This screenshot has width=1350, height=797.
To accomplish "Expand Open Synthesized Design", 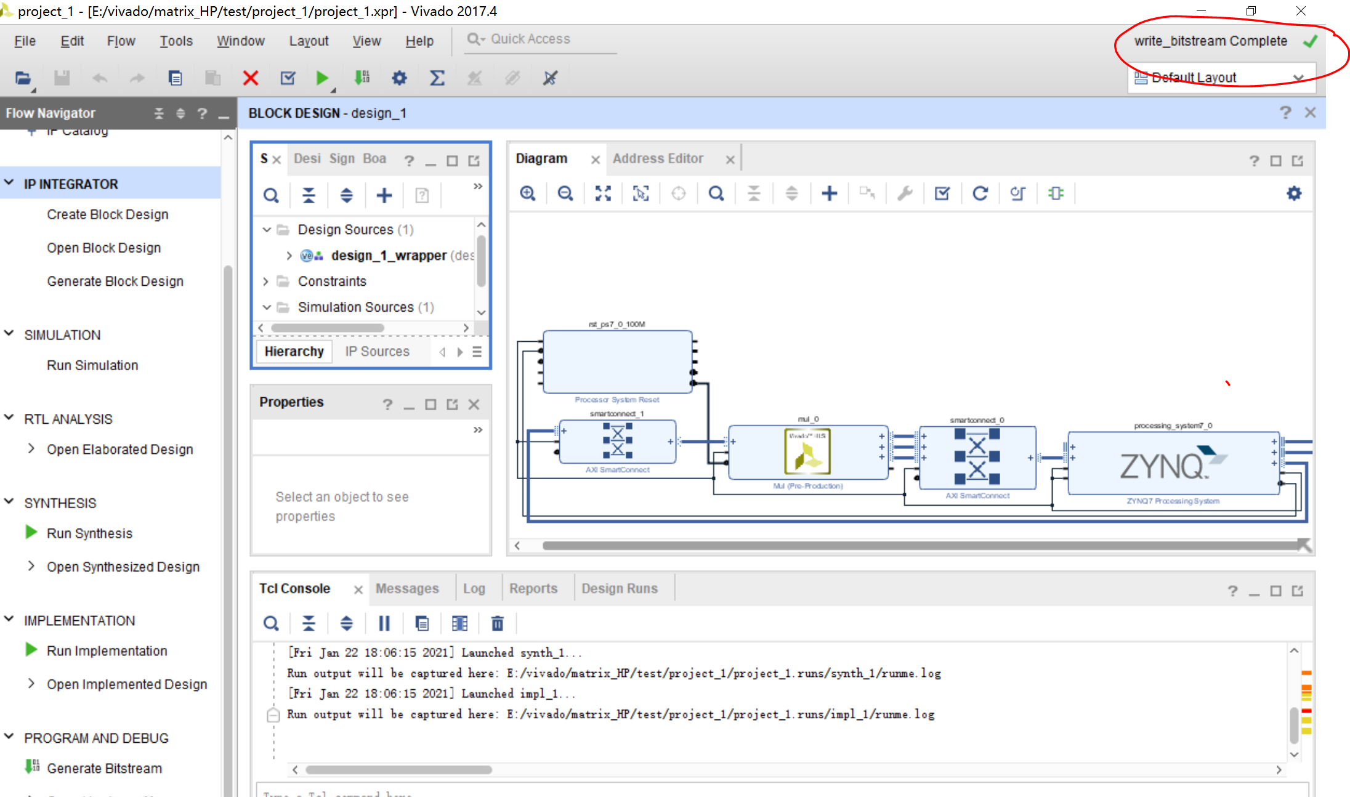I will click(x=31, y=566).
